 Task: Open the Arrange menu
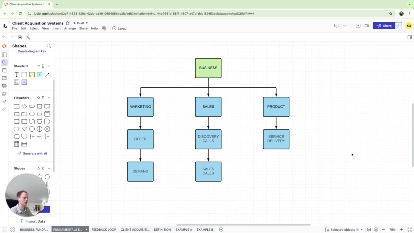pos(70,28)
